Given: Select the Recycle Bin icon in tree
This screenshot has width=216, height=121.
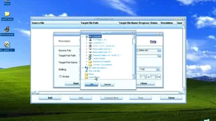Looking at the screenshot, I should click(86, 71).
